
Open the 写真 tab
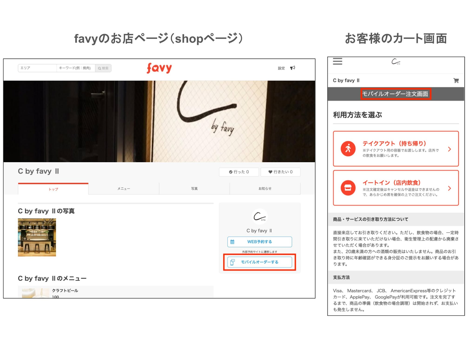click(194, 189)
